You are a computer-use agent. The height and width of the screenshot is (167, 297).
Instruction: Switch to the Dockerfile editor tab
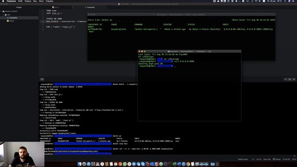pyautogui.click(x=90, y=7)
